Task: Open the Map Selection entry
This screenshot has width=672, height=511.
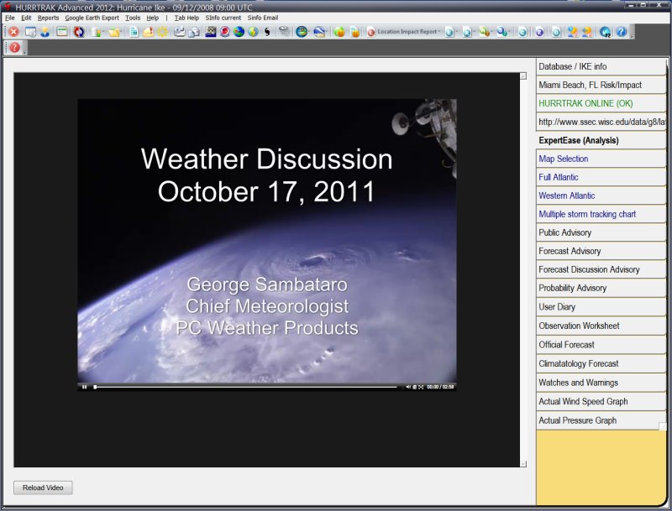Action: point(601,159)
